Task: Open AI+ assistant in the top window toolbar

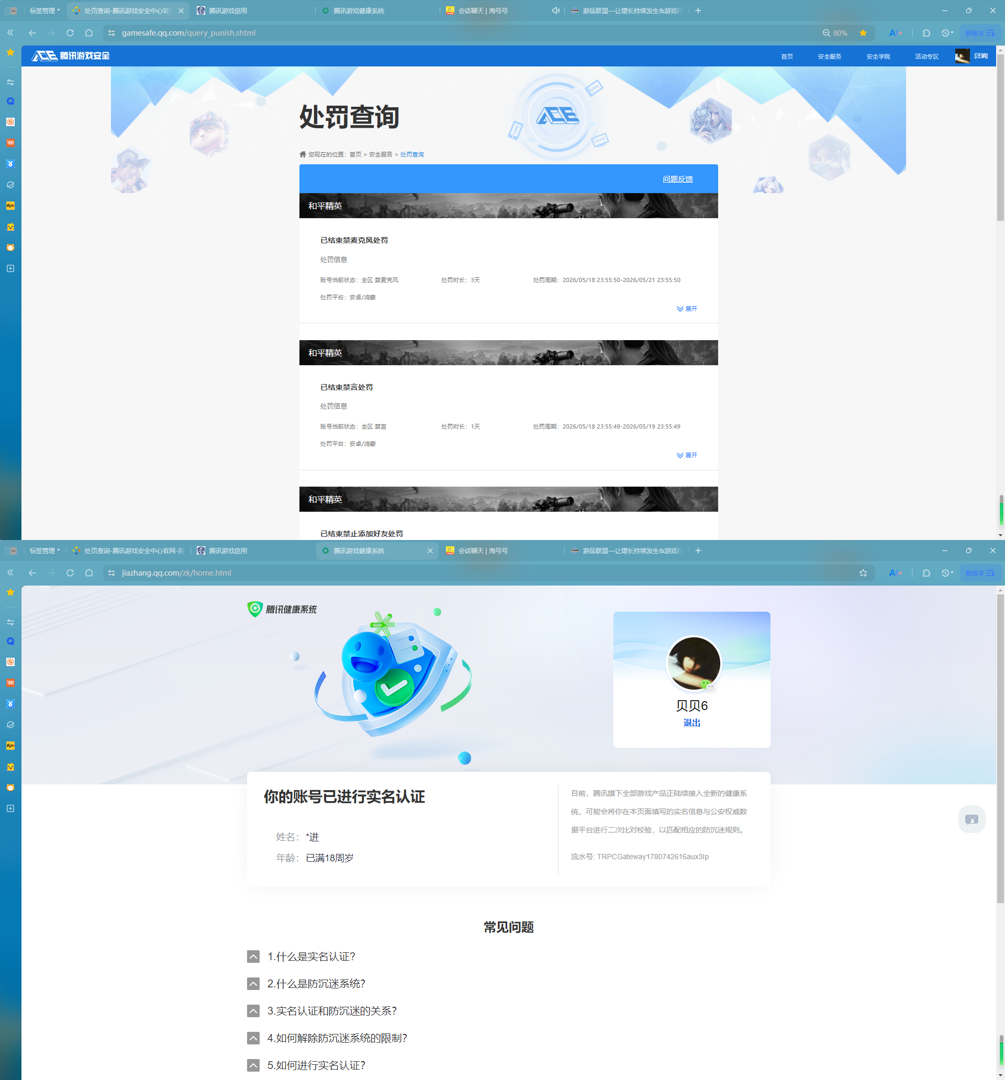Action: [895, 33]
